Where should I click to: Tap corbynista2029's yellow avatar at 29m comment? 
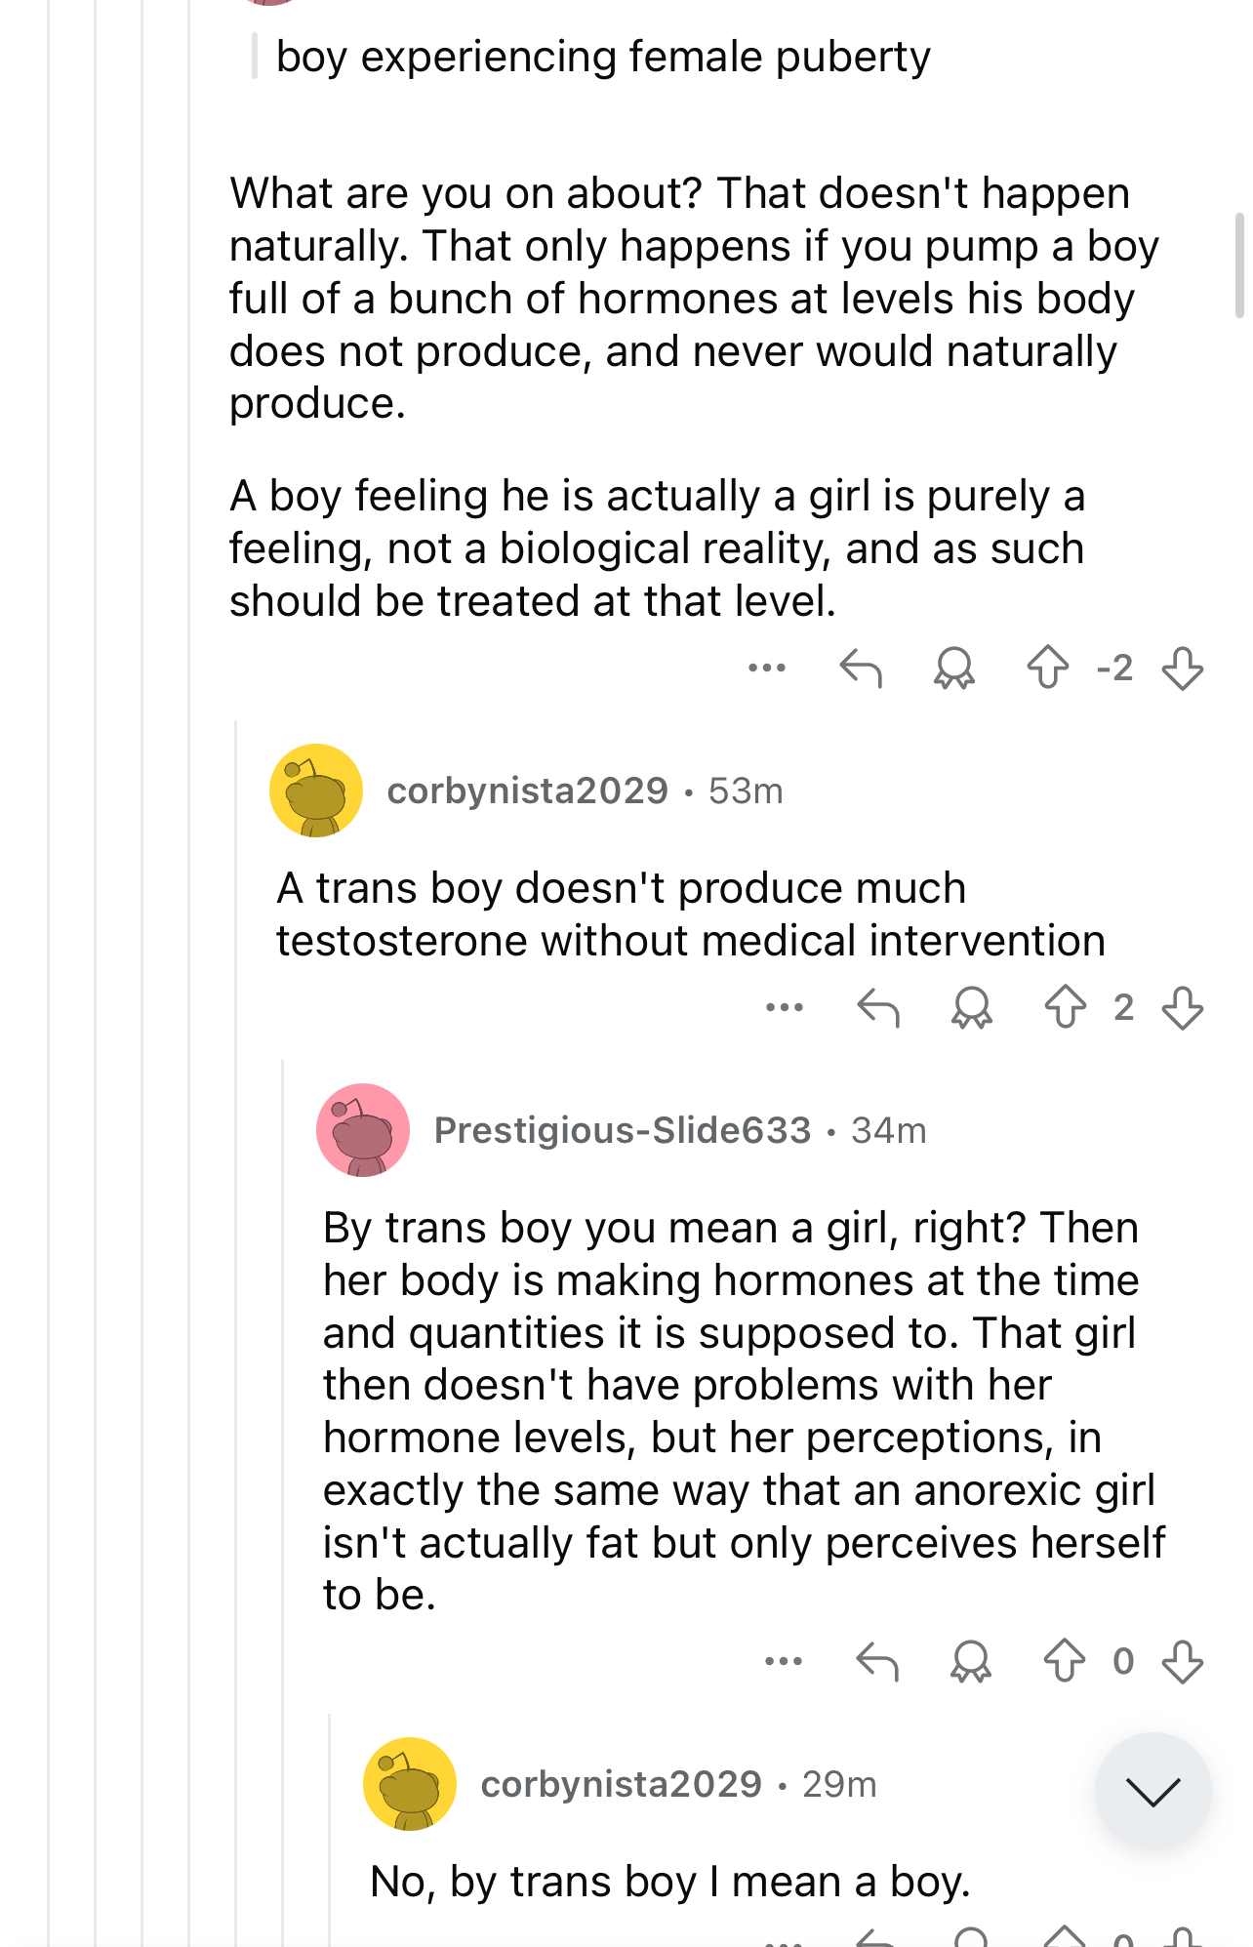410,1784
